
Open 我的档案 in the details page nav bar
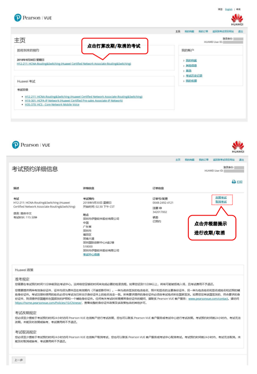tap(189, 160)
